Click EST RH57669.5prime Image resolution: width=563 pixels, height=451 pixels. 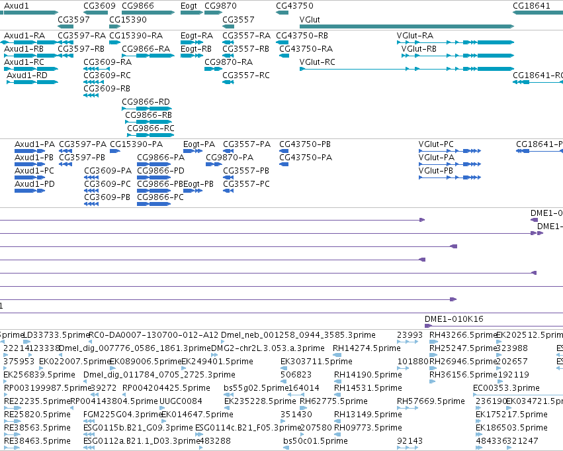coord(431,401)
